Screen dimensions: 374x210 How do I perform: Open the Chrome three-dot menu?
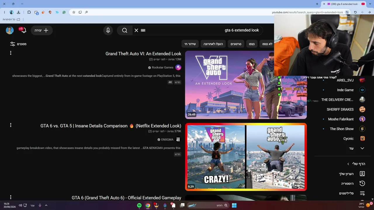click(x=4, y=12)
